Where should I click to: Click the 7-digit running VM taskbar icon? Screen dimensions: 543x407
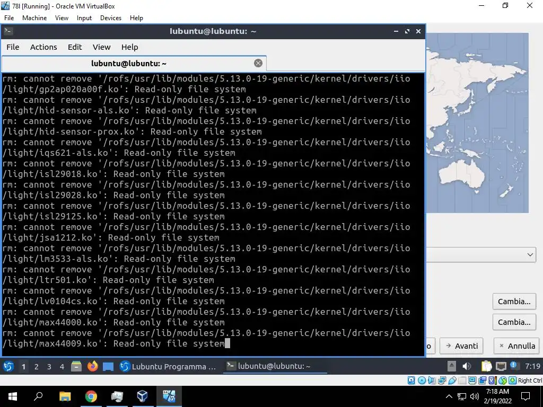click(x=169, y=396)
